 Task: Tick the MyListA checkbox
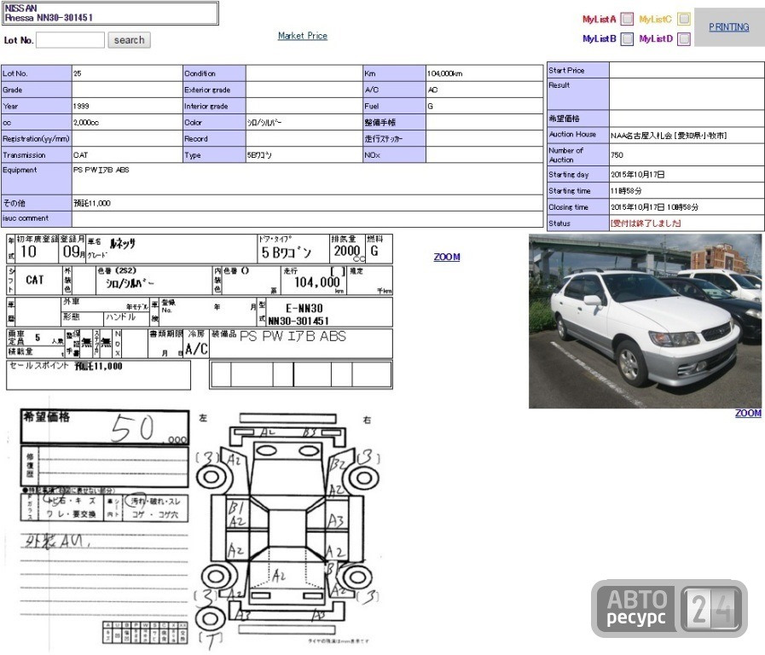[x=628, y=19]
